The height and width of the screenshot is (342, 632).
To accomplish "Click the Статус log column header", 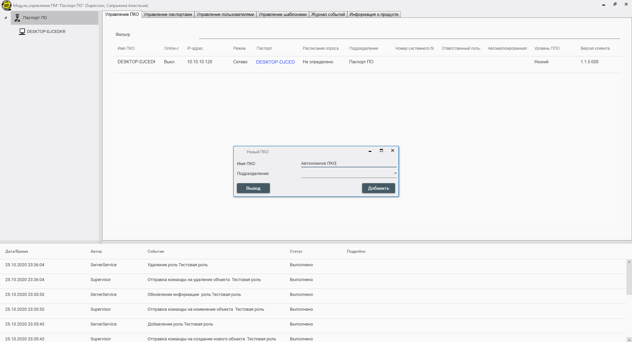I will (x=296, y=251).
